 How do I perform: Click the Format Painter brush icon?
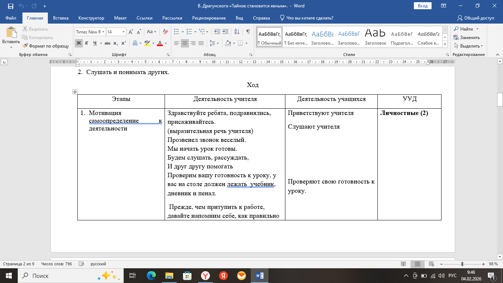[25, 46]
